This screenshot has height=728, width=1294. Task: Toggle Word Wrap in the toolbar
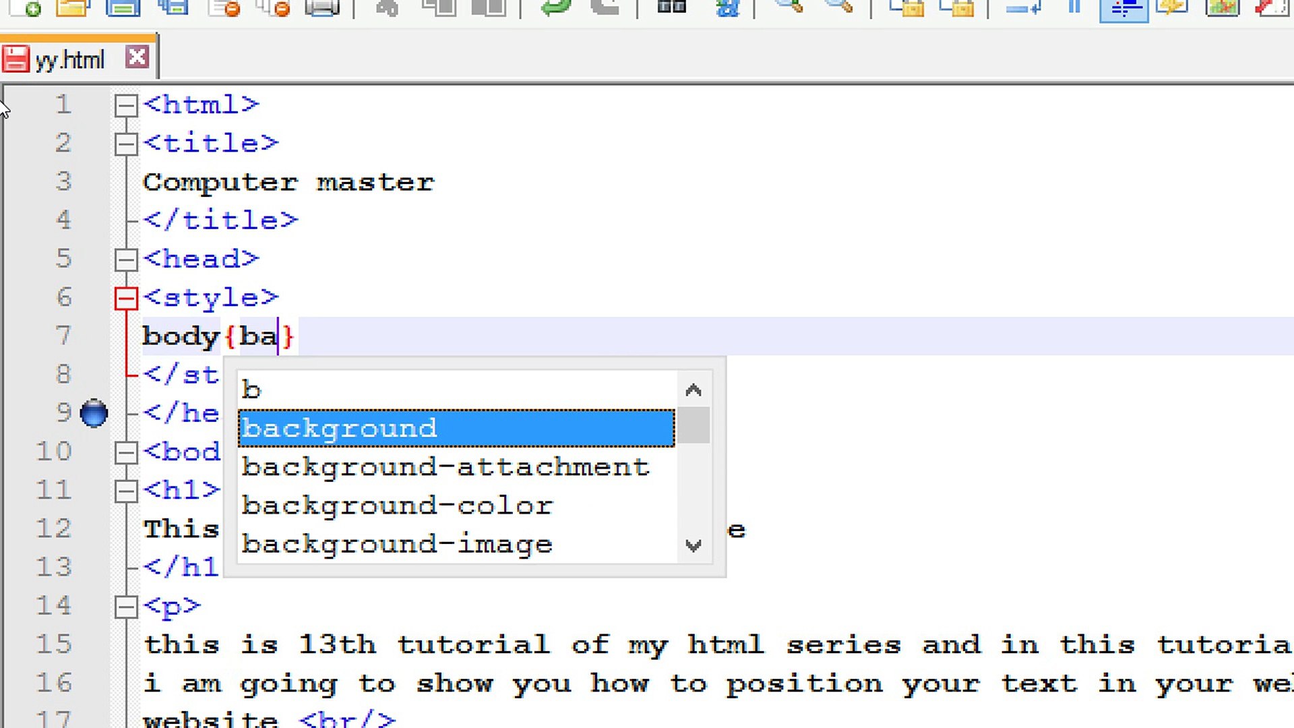click(x=1024, y=7)
